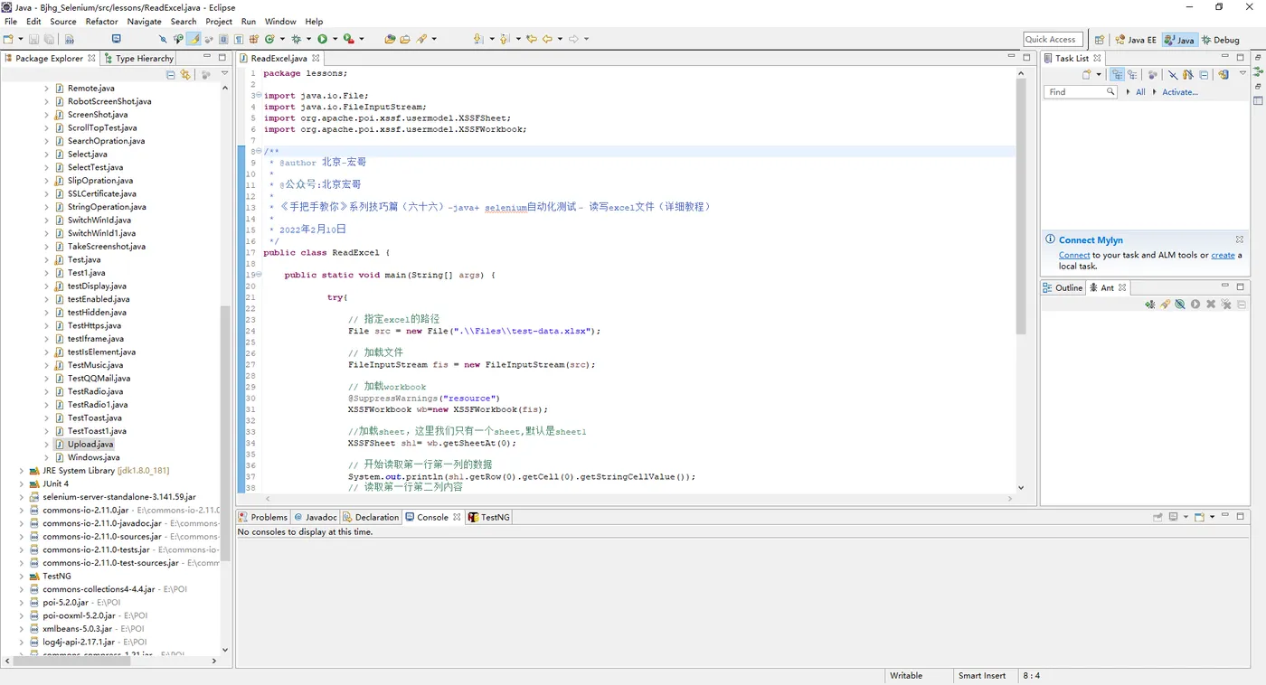Expand the JRE System Library node

(x=22, y=471)
